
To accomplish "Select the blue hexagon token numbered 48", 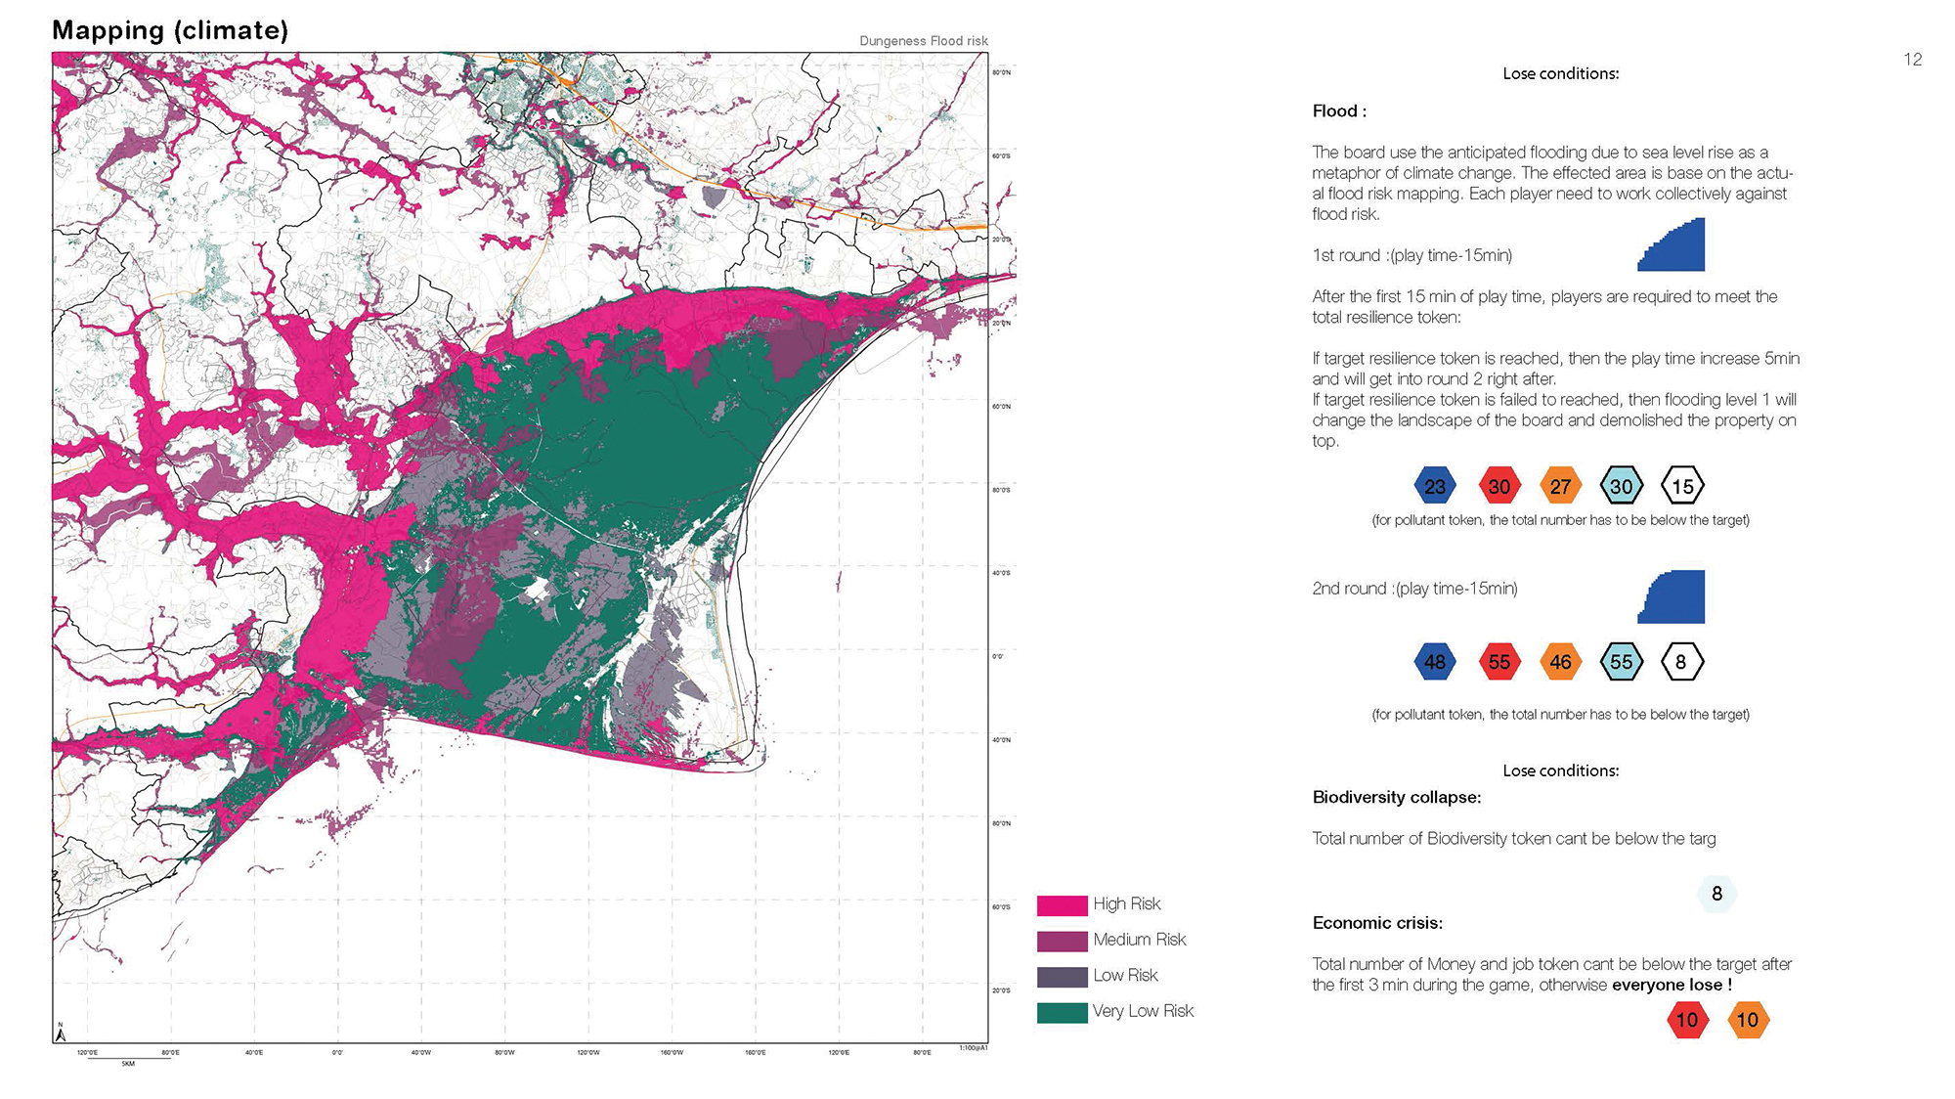I will 1434,662.
